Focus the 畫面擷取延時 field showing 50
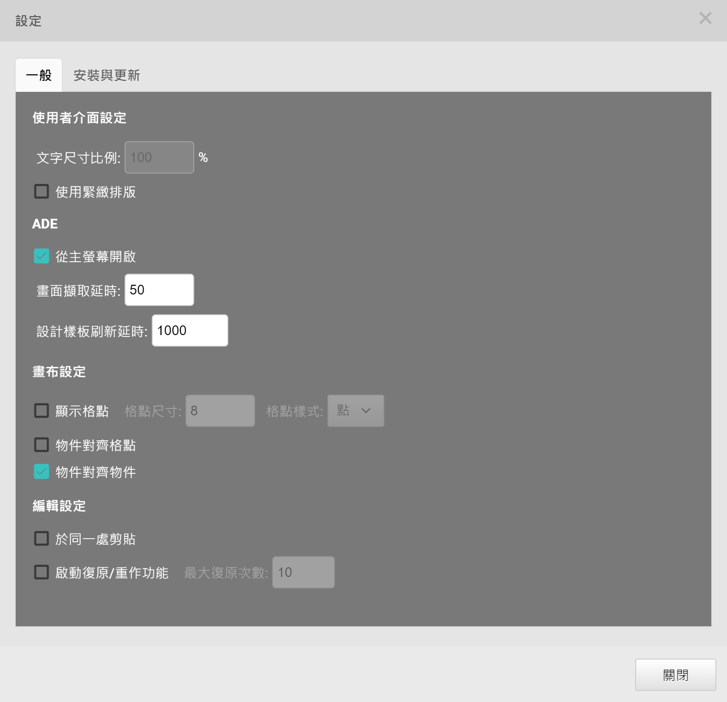This screenshot has height=702, width=727. [159, 290]
